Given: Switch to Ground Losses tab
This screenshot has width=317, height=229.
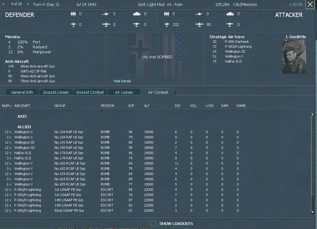Looking at the screenshot, I should click(56, 92).
